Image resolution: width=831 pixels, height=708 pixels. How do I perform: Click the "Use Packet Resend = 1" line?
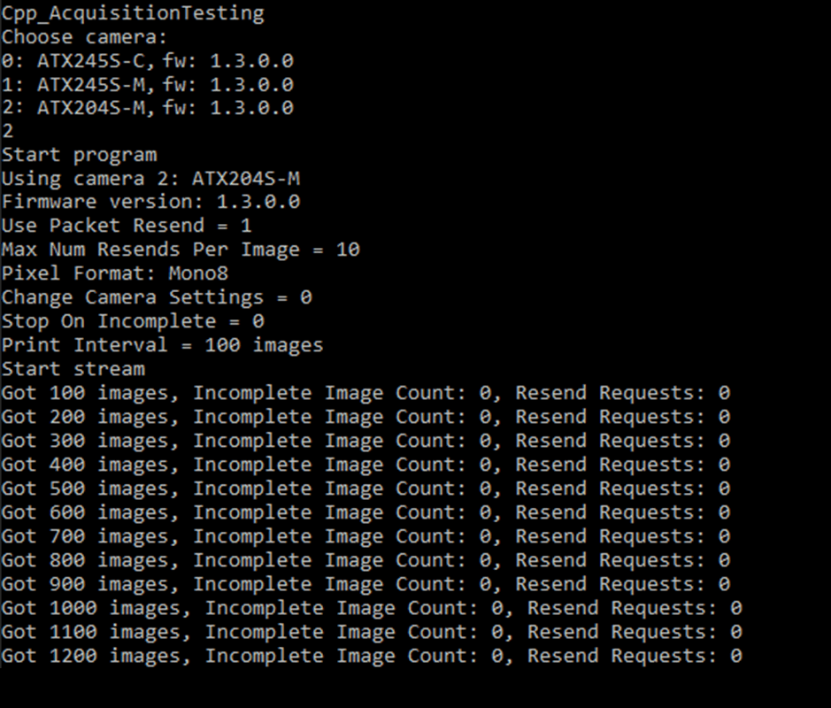pyautogui.click(x=127, y=226)
